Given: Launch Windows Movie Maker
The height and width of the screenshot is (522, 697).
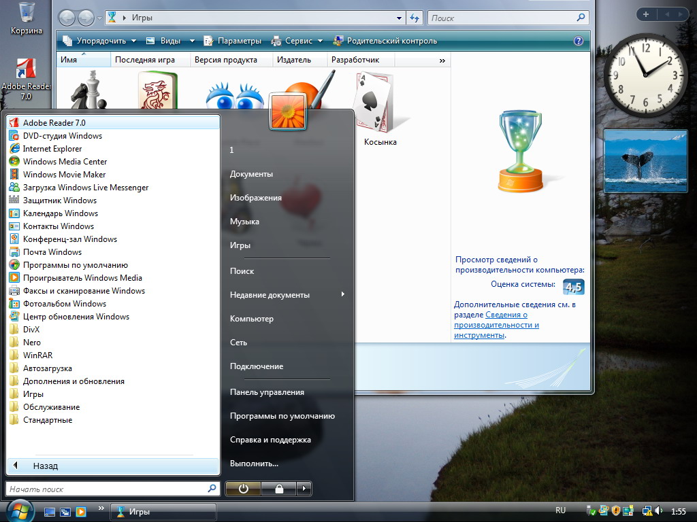Looking at the screenshot, I should 113,175.
